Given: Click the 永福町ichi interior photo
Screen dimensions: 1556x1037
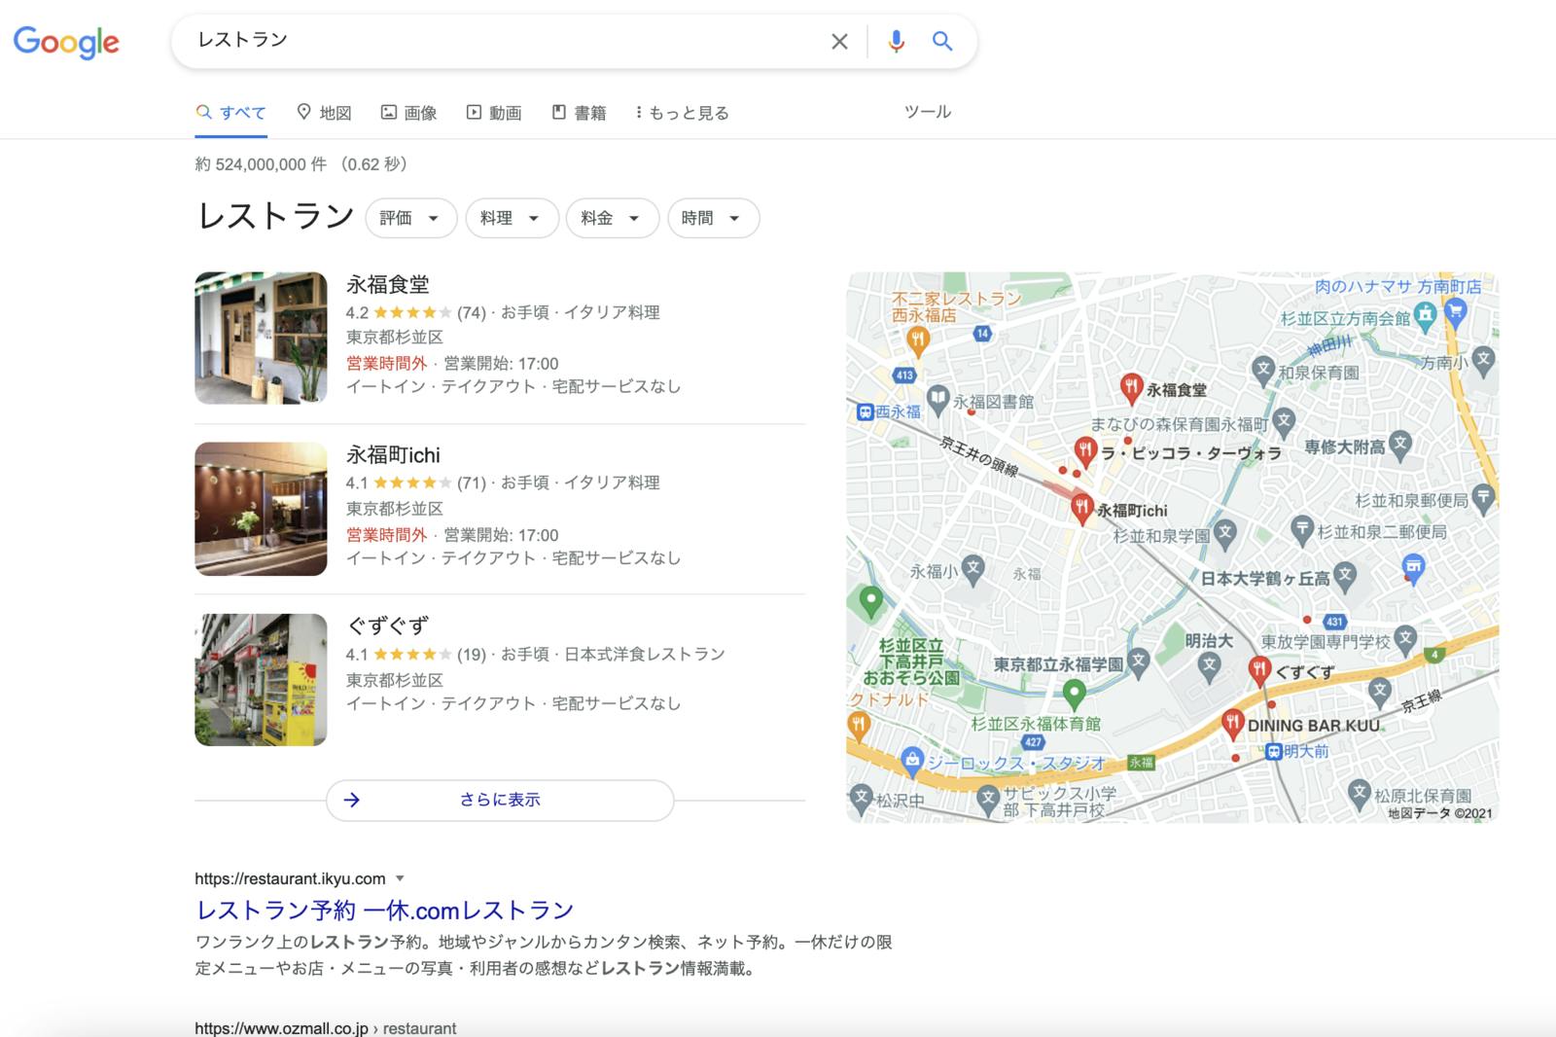Looking at the screenshot, I should (261, 509).
